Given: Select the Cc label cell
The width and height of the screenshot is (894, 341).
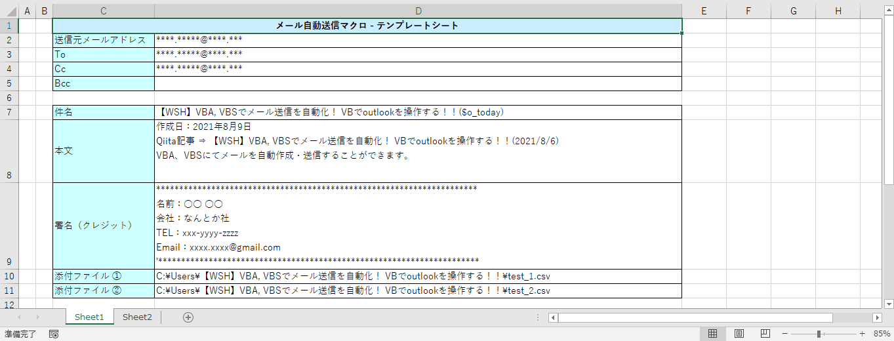Looking at the screenshot, I should tap(104, 69).
